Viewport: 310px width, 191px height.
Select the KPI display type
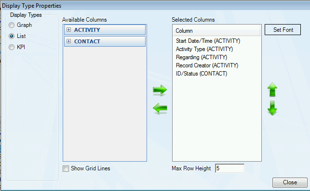coord(12,47)
